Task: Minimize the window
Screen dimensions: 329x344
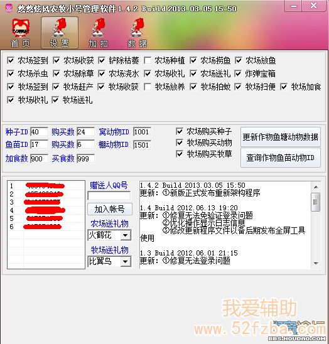Action: 294,6
